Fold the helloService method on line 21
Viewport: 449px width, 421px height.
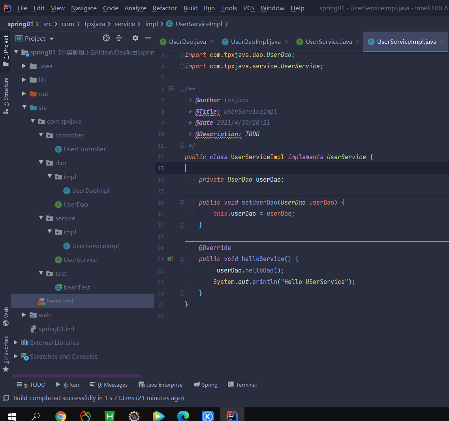tap(182, 259)
